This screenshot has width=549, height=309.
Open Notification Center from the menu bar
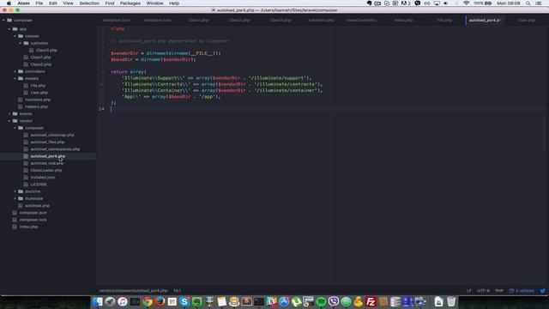click(540, 3)
